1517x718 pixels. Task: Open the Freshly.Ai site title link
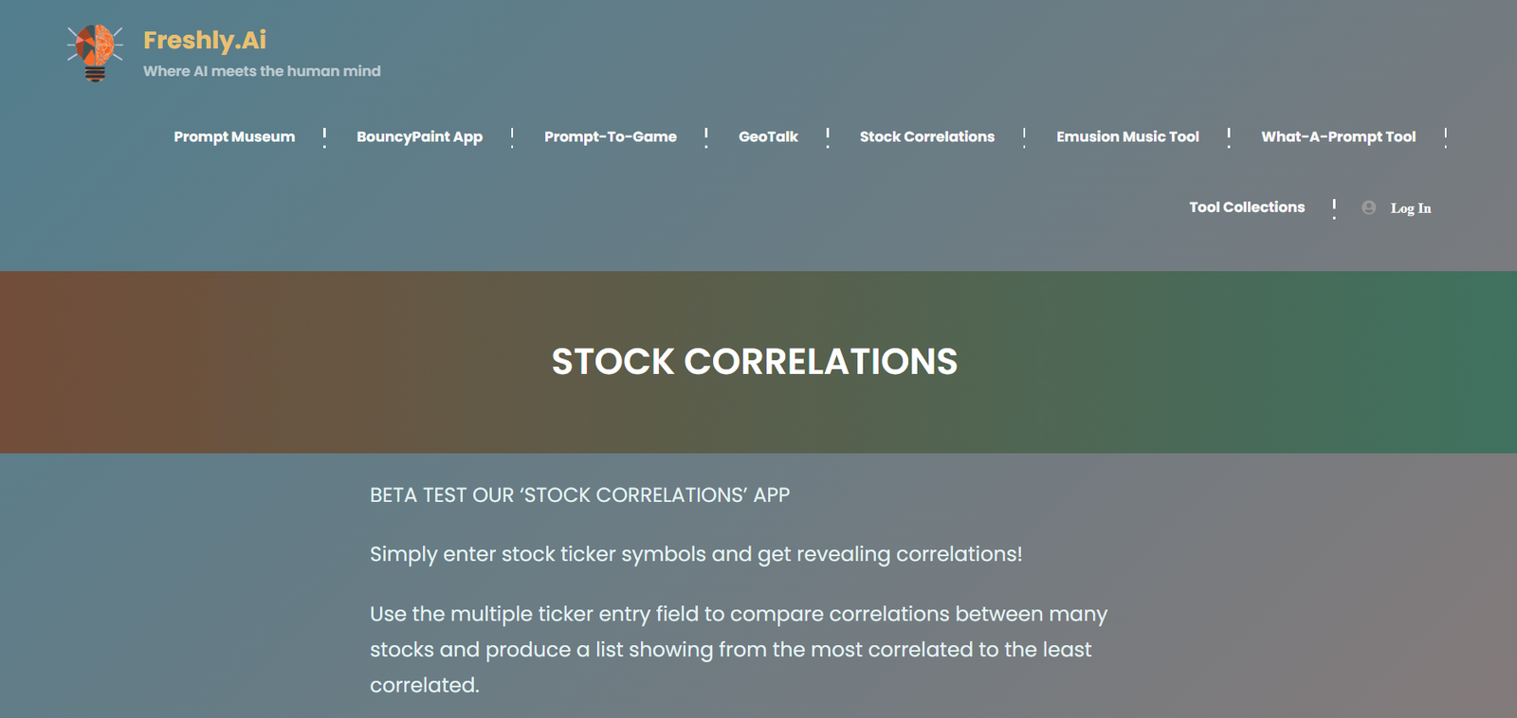[x=205, y=40]
